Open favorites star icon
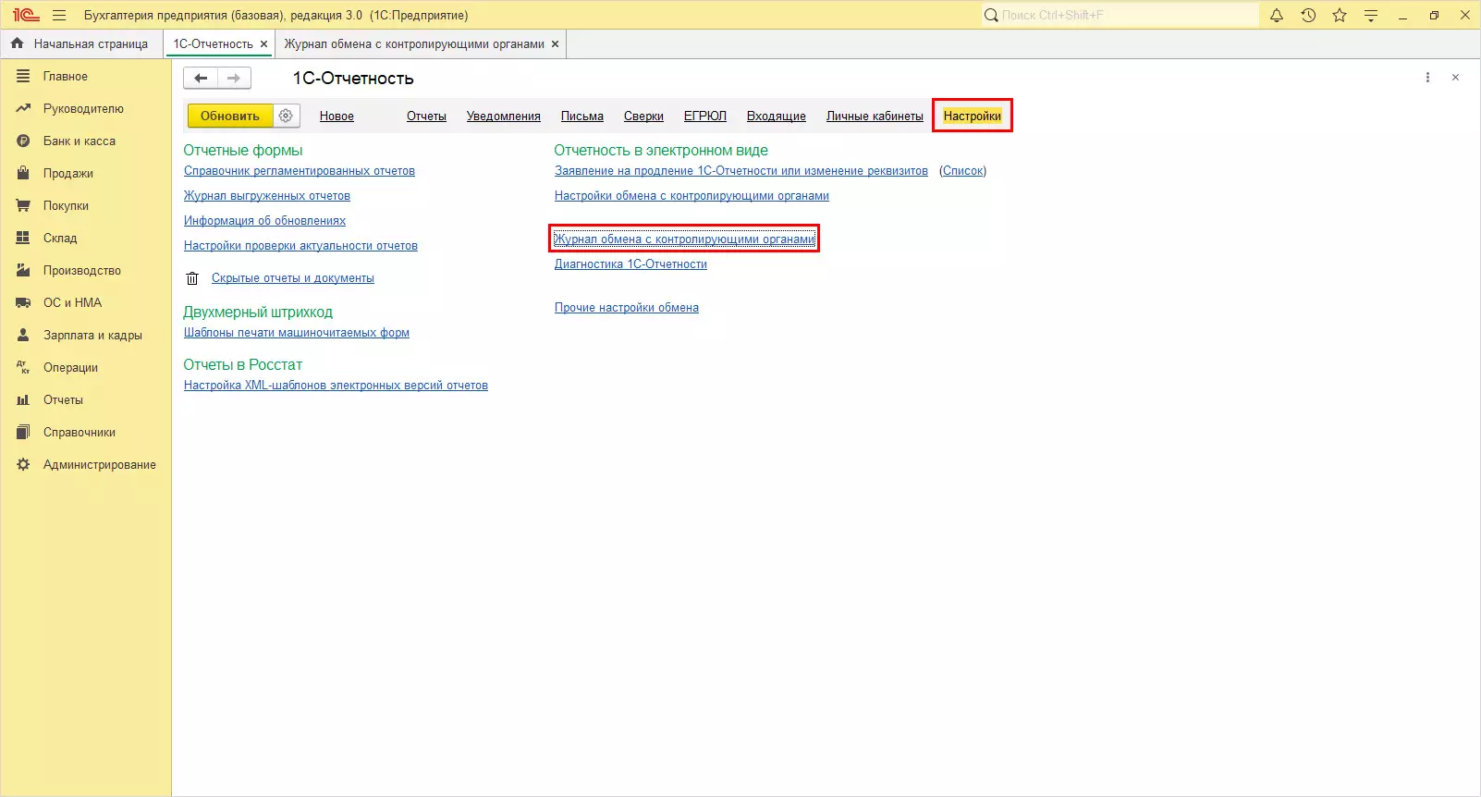This screenshot has height=797, width=1481. (x=1340, y=16)
